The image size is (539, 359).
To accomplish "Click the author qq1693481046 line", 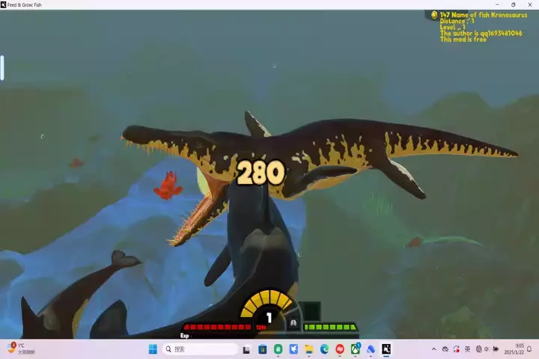I will pyautogui.click(x=481, y=34).
